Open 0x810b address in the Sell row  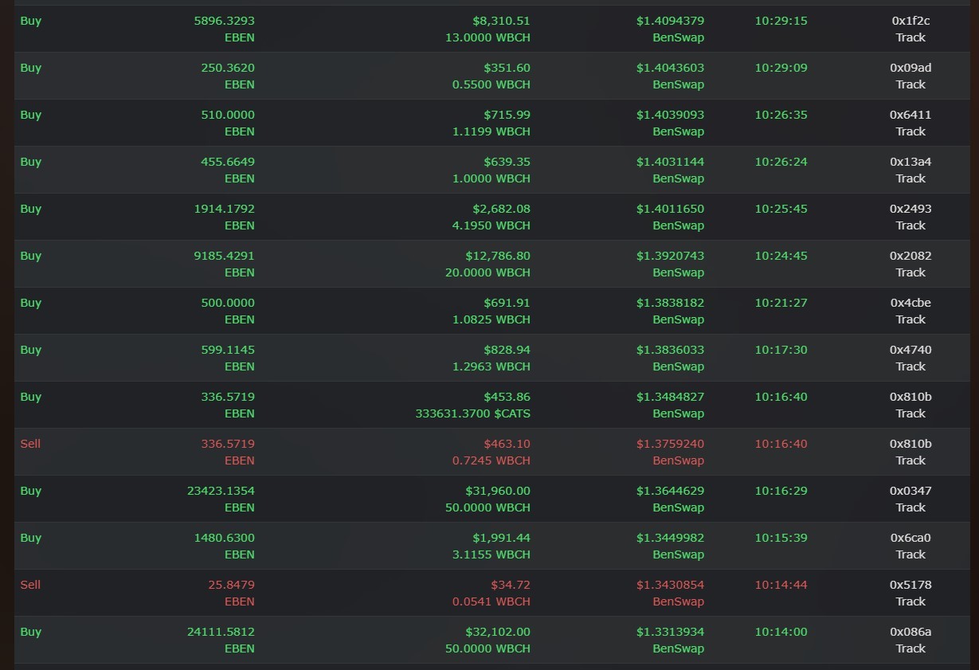point(910,444)
